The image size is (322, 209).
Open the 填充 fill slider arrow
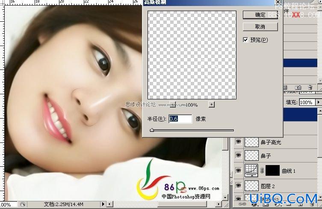[319, 102]
